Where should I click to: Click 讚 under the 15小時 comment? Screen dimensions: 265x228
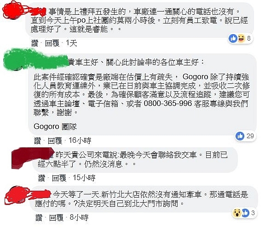pos(41,178)
